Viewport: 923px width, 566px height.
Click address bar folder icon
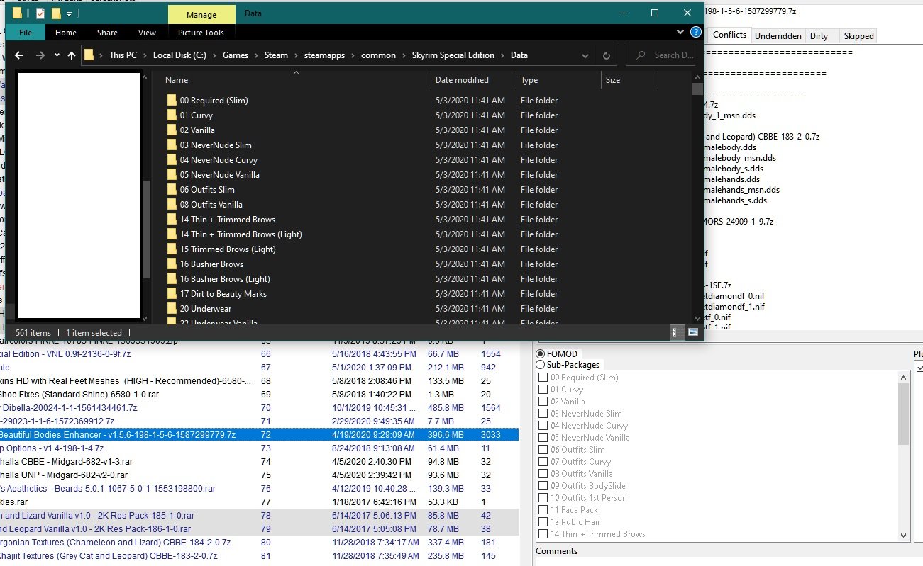(x=89, y=55)
